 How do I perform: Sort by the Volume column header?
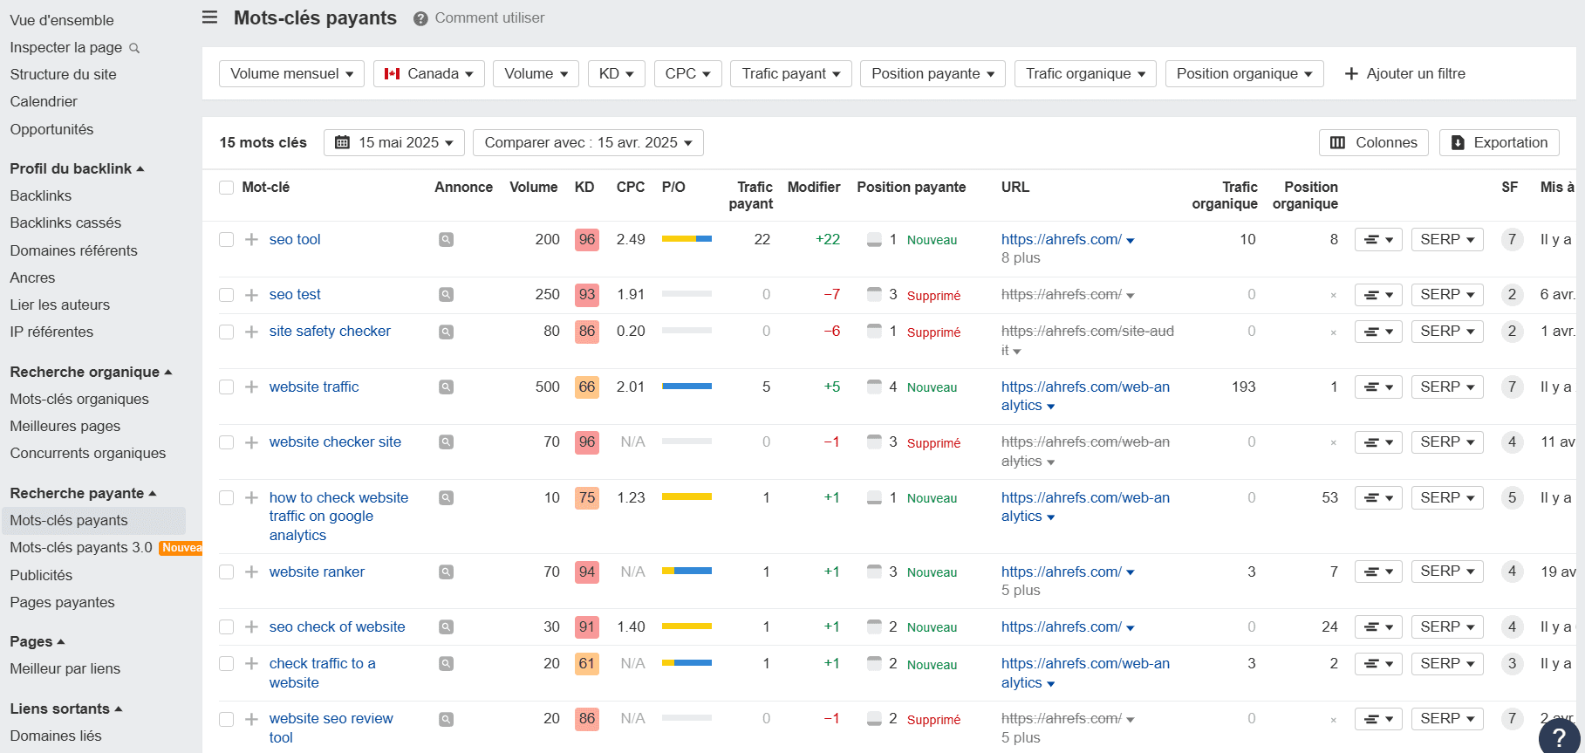pyautogui.click(x=533, y=187)
